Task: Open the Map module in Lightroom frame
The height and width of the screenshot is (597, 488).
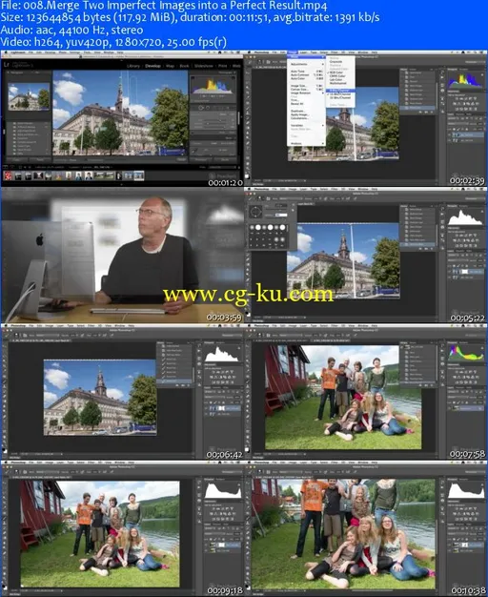Action: [170, 66]
